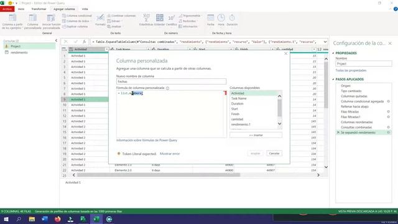Viewport: 398px width, 224px height.
Task: Collapse the PASOS APLICADOS section
Action: click(x=333, y=79)
